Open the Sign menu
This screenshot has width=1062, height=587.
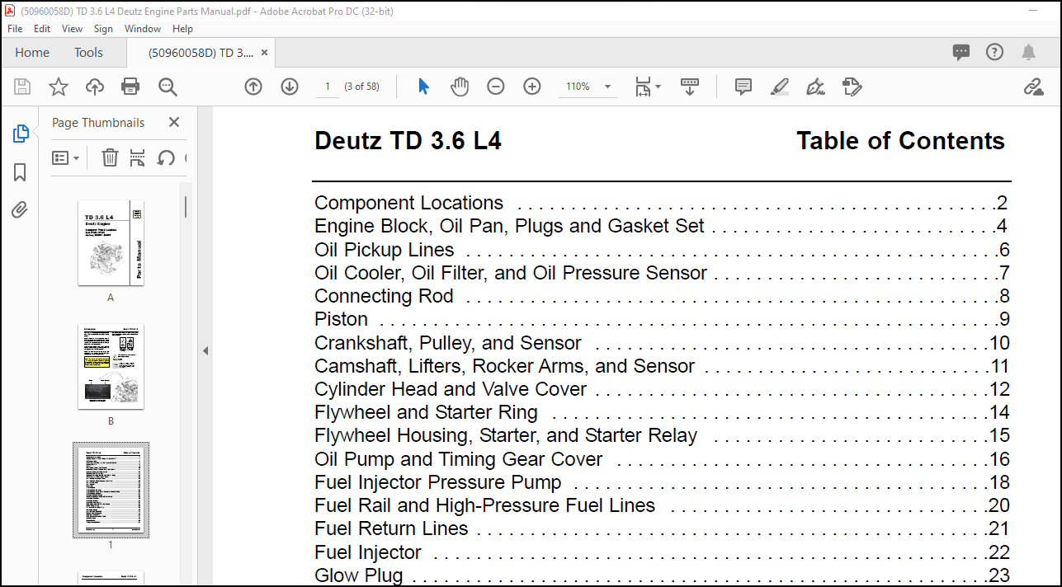click(x=103, y=28)
